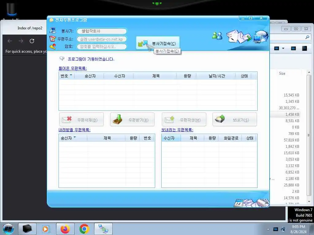
Task: Open the media player taskbar icon
Action: pos(46,229)
